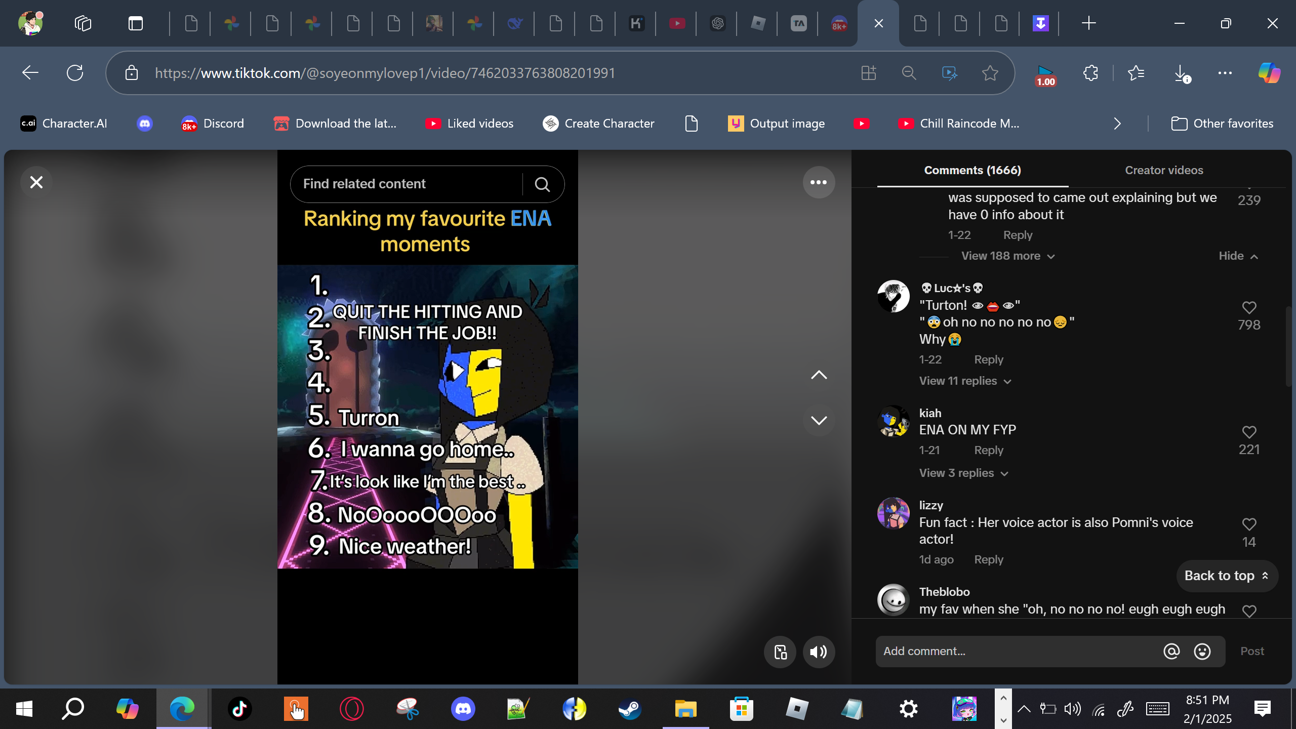Viewport: 1296px width, 729px height.
Task: Like the Luc's comment heart
Action: [x=1249, y=308]
